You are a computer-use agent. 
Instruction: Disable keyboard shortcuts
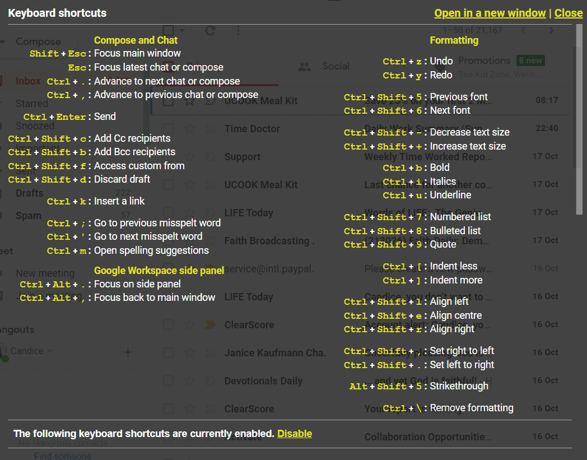tap(295, 434)
